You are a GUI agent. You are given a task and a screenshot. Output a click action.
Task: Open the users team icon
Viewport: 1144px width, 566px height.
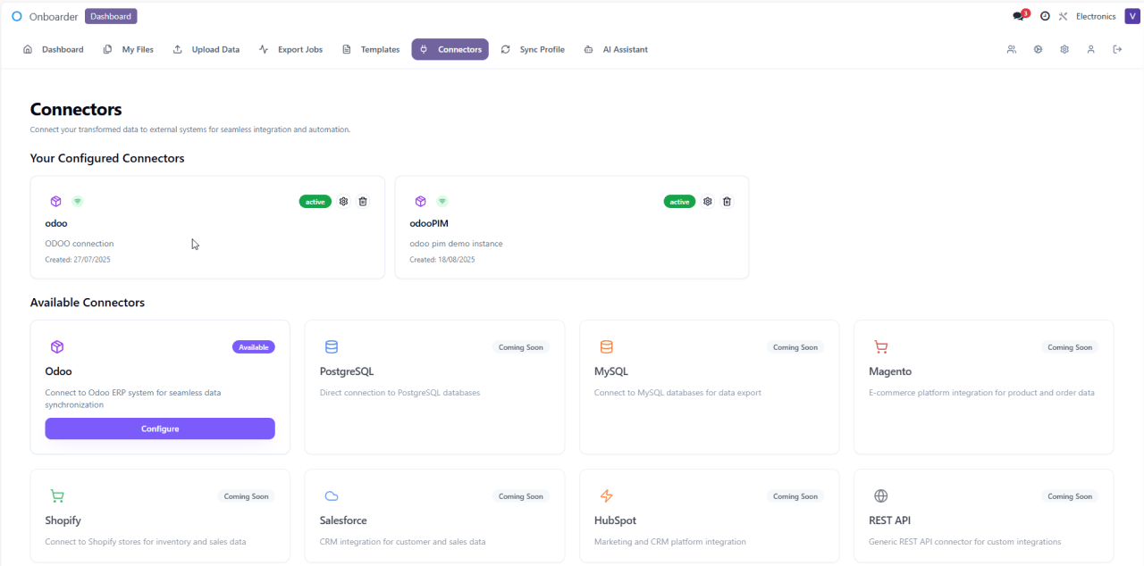coord(1012,50)
